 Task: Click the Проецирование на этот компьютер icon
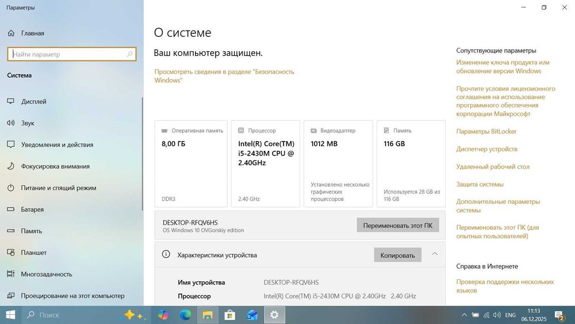pos(10,295)
